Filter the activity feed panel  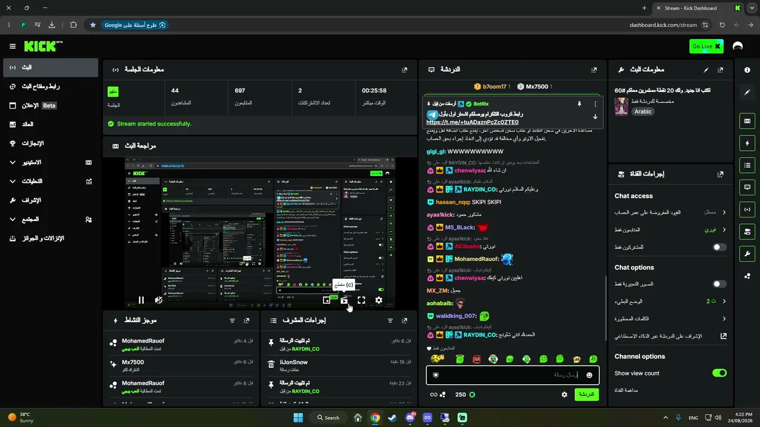232,320
